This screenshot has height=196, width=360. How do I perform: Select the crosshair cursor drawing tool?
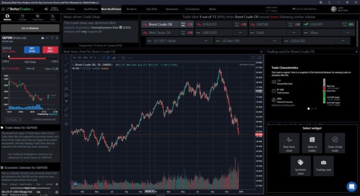[x=67, y=58]
